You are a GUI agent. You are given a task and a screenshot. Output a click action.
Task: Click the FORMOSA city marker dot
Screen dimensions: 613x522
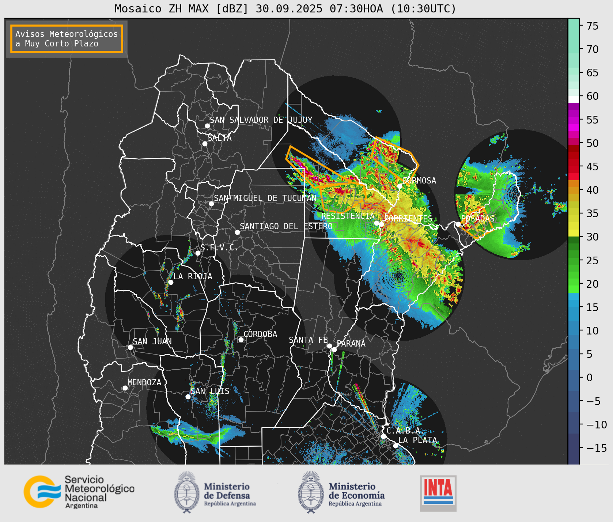tap(400, 186)
